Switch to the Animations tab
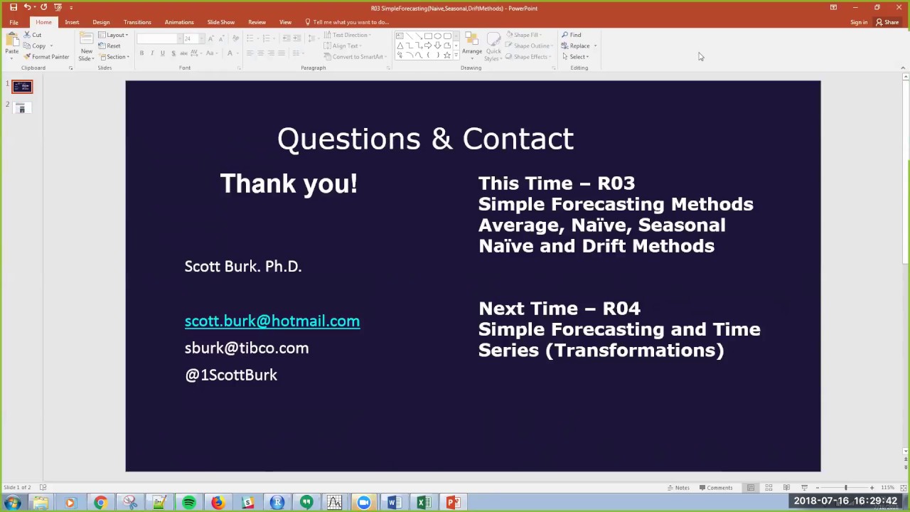Viewport: 910px width, 512px height. coord(179,22)
